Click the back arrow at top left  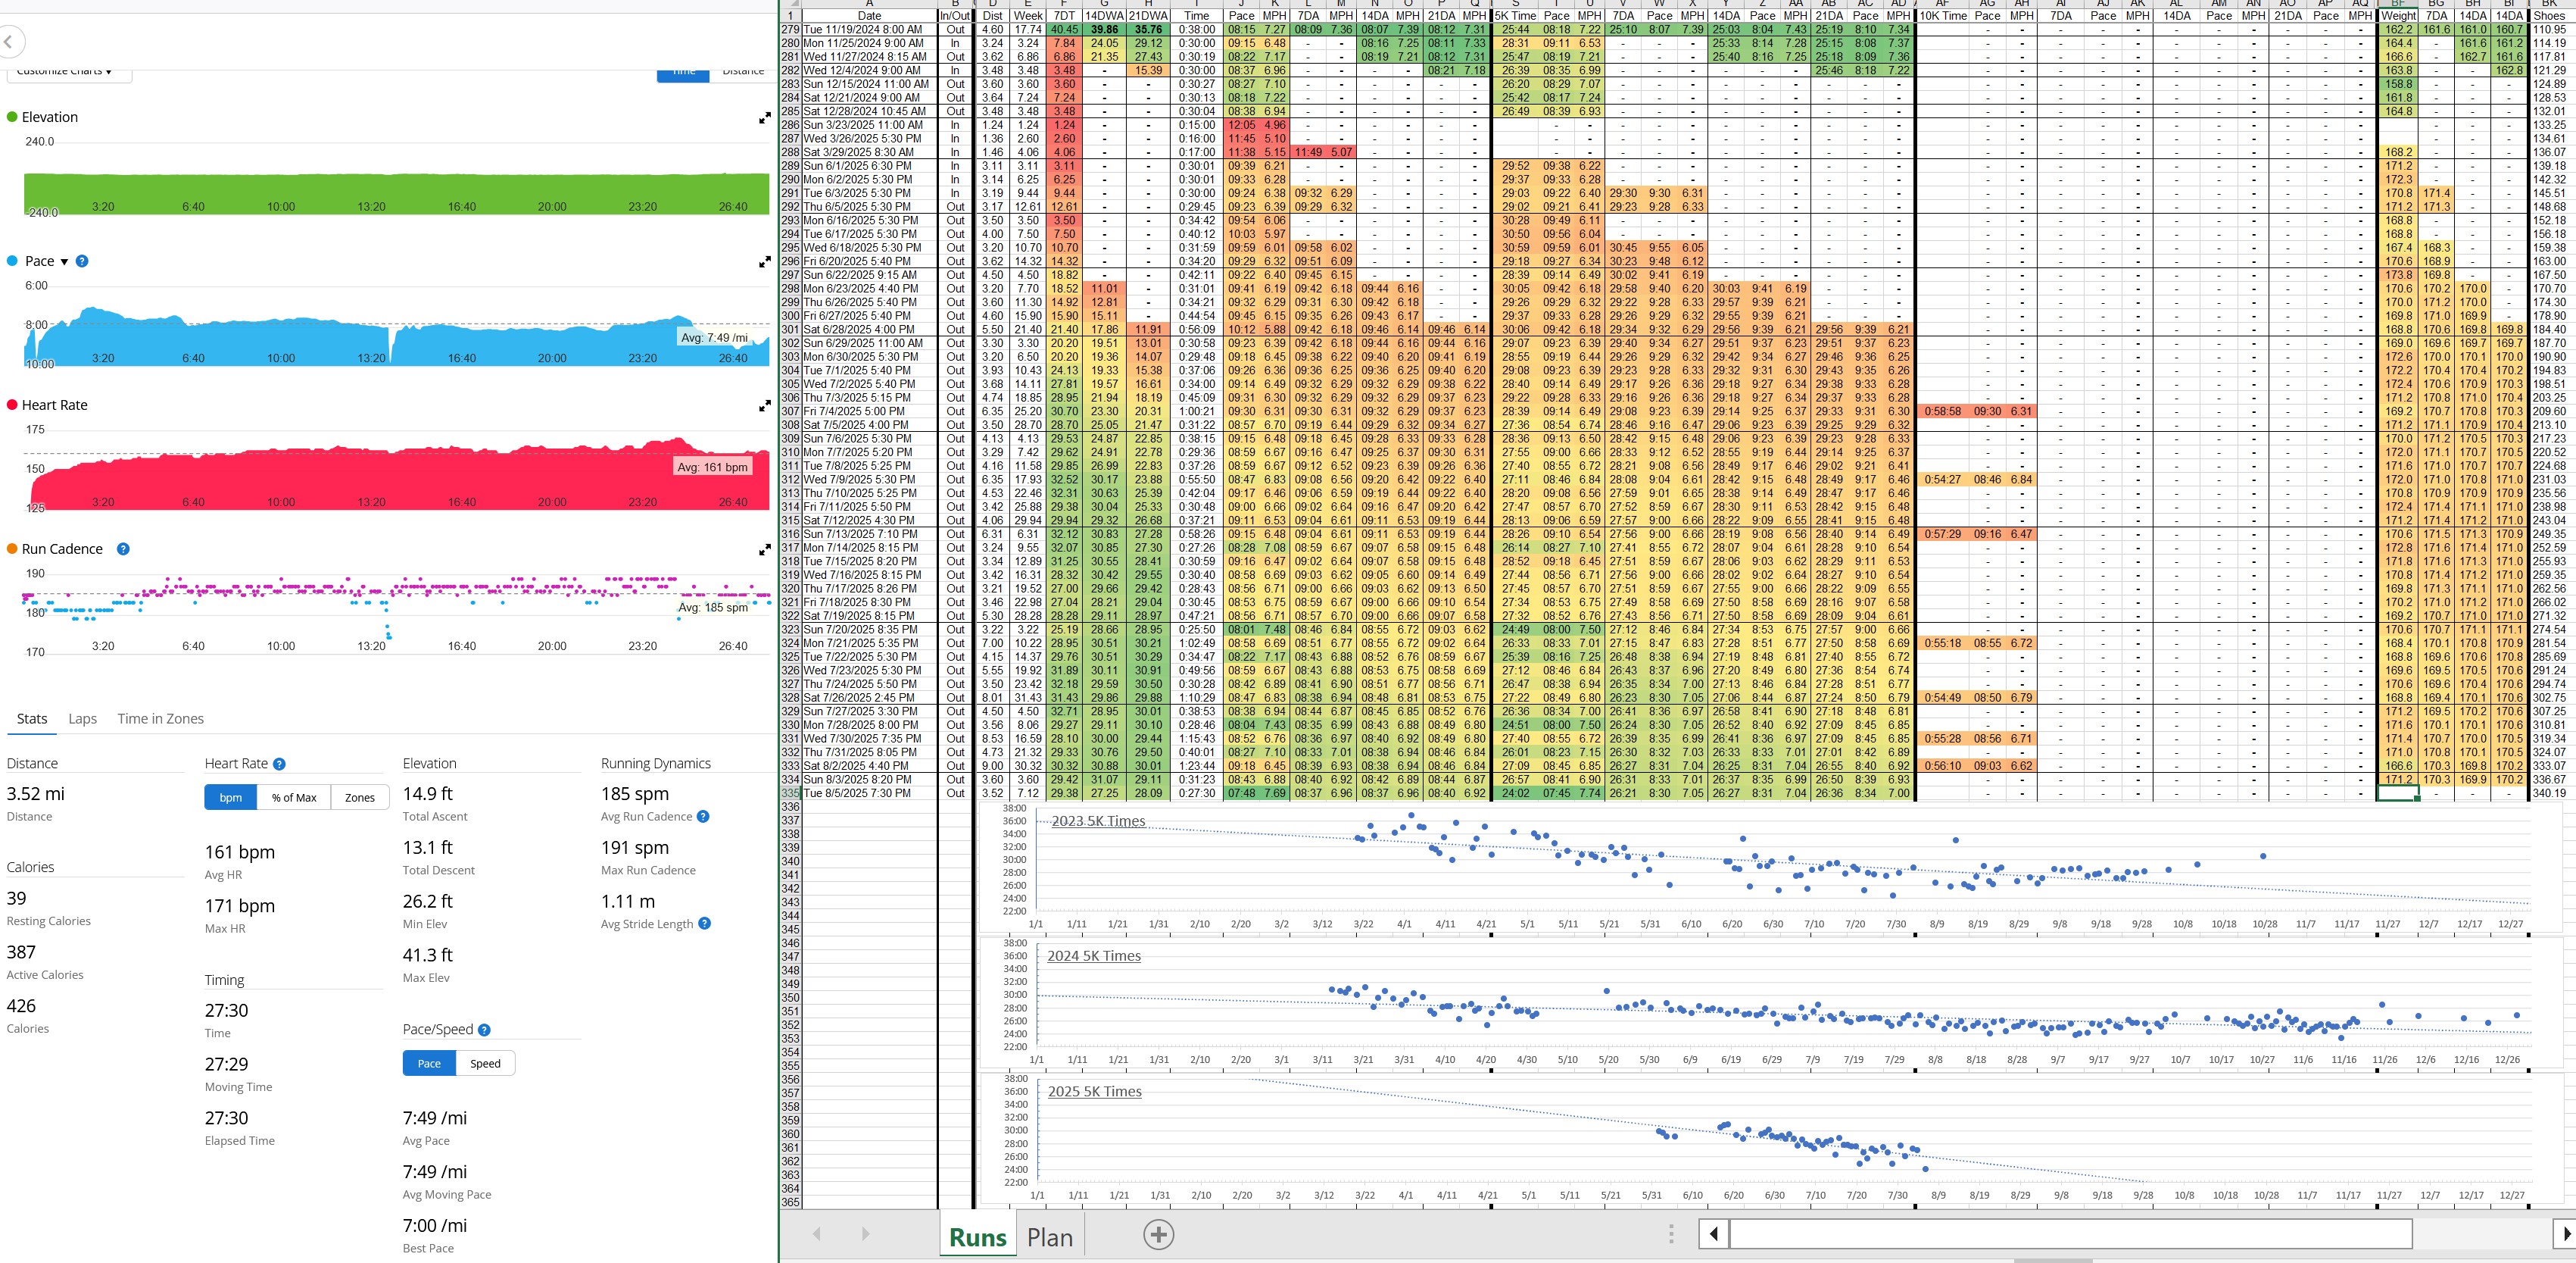9,42
